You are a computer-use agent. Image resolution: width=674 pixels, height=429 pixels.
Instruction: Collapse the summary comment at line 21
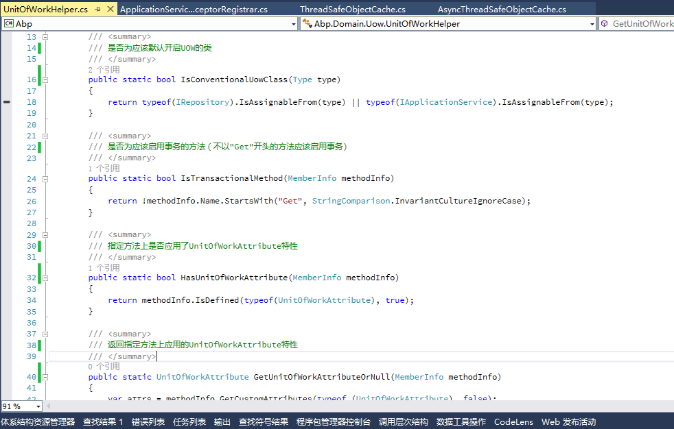tap(45, 136)
